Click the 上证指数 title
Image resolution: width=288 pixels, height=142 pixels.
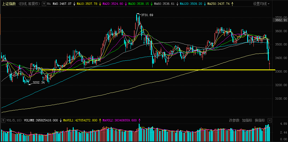tap(9, 4)
